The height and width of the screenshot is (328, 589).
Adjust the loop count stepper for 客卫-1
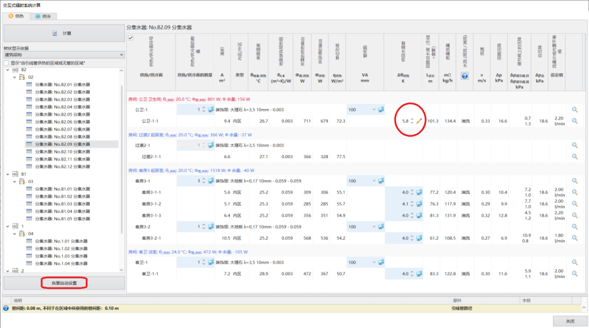pos(204,262)
